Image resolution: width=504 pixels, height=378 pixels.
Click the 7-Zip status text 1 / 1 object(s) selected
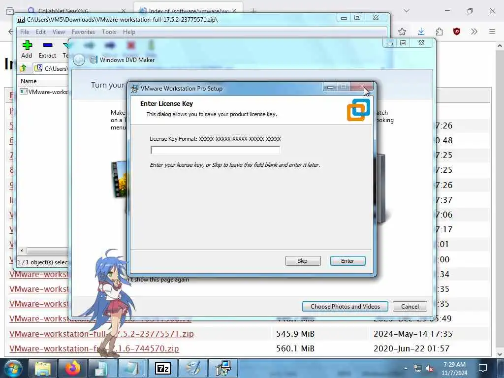click(43, 262)
